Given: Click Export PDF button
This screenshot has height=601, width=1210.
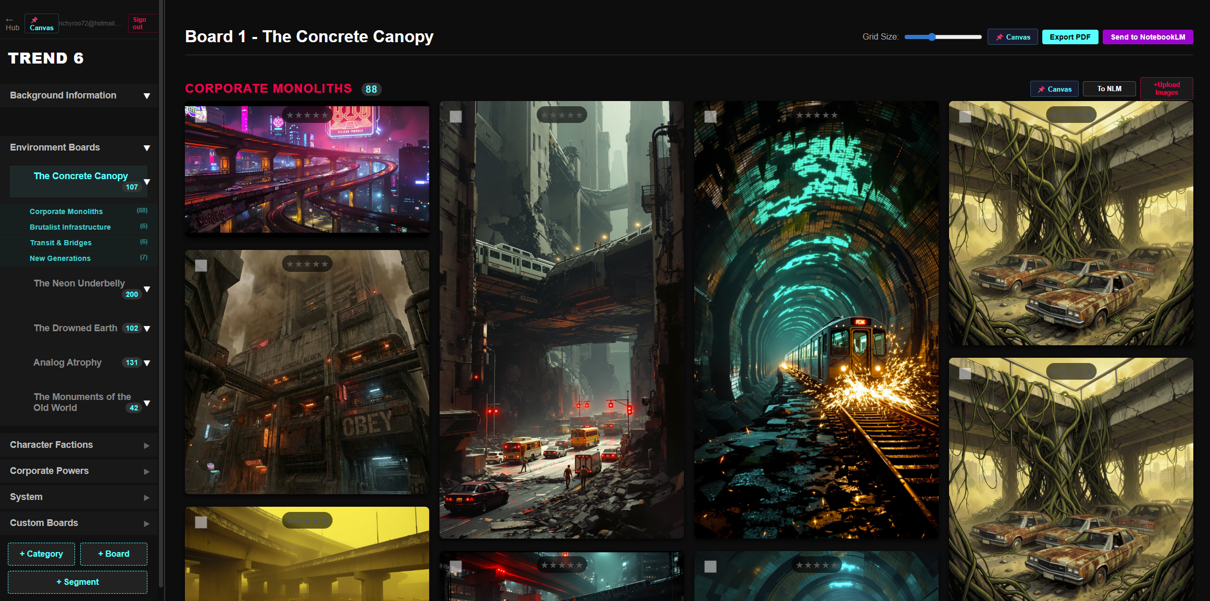Looking at the screenshot, I should pyautogui.click(x=1070, y=37).
